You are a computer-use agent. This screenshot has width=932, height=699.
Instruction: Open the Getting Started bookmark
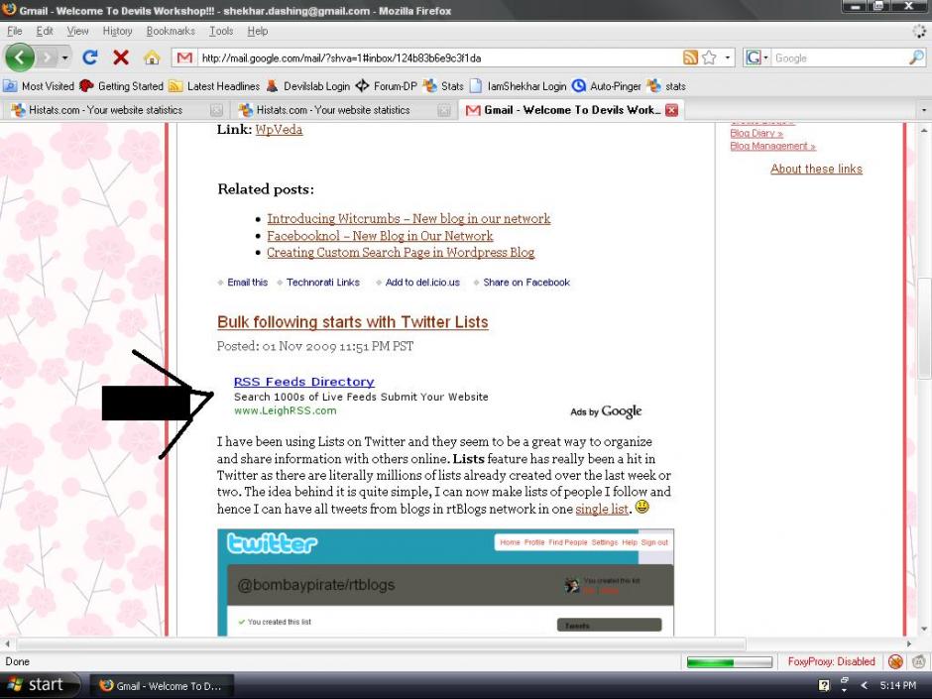(121, 86)
